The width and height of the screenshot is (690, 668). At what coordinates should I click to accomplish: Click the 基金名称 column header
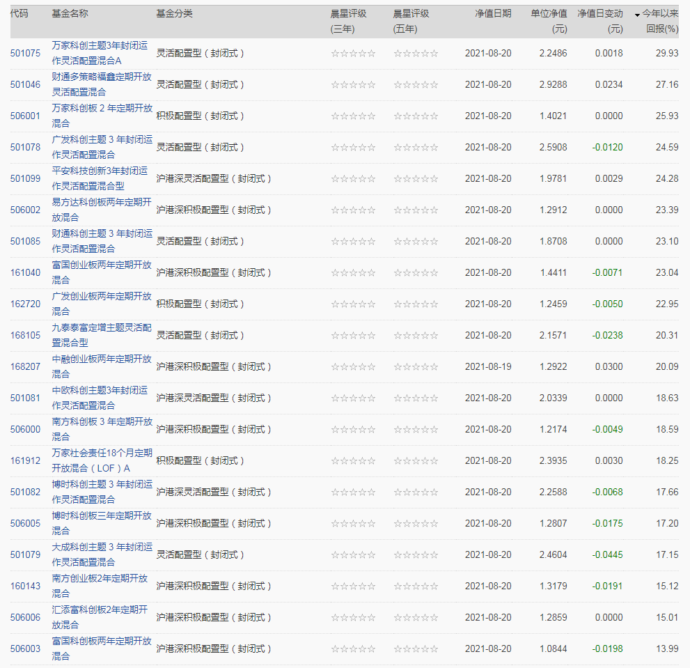click(x=70, y=13)
